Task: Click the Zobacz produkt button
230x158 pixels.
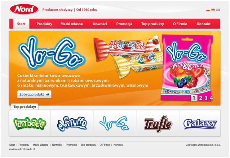Action: 34,94
